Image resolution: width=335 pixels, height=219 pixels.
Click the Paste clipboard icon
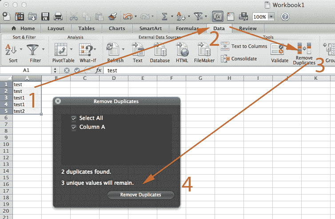100,16
